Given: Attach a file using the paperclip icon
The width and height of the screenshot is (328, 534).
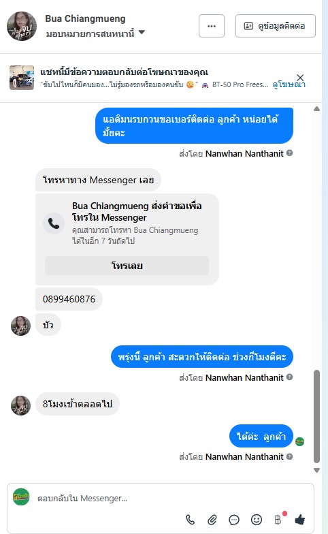Looking at the screenshot, I should click(x=212, y=520).
